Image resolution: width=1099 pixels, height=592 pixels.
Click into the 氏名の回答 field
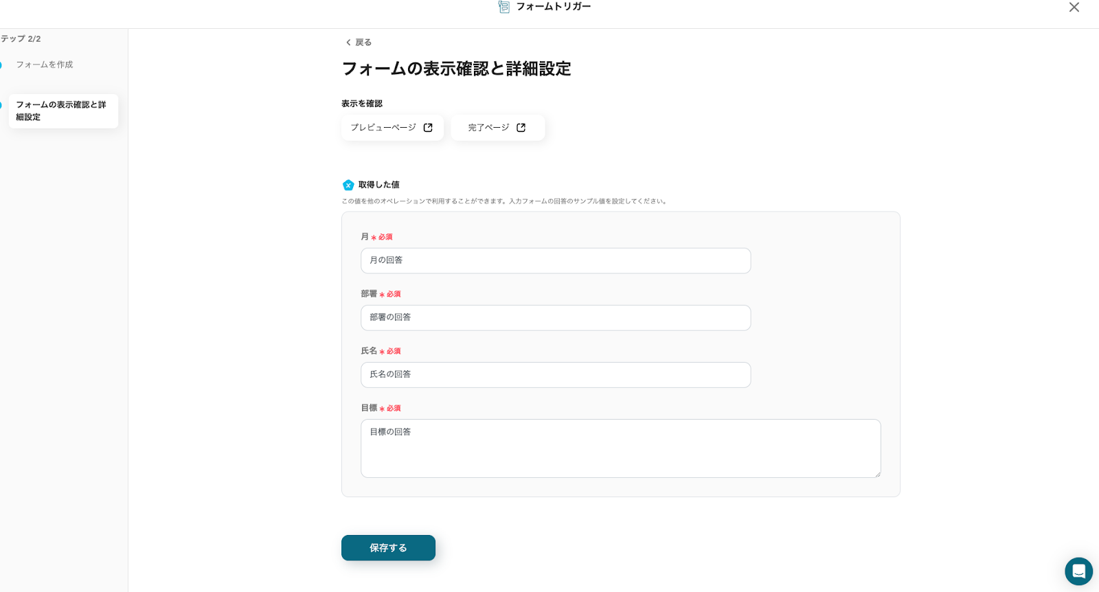pos(555,375)
